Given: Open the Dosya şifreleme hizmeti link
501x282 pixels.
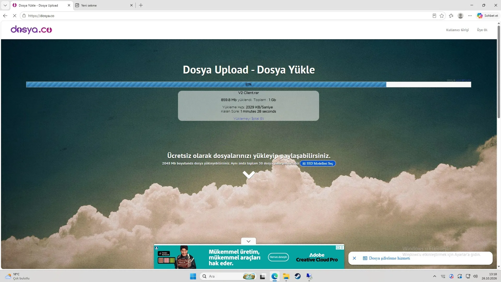Looking at the screenshot, I should [x=389, y=258].
